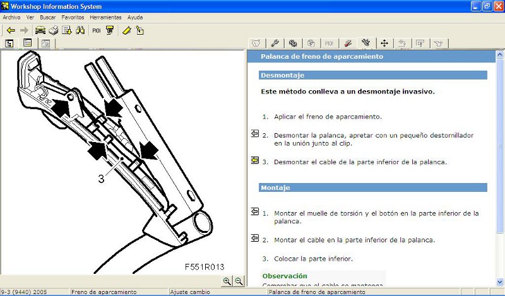Click the parking brake lever diagram image
This screenshot has width=505, height=296.
tap(120, 158)
